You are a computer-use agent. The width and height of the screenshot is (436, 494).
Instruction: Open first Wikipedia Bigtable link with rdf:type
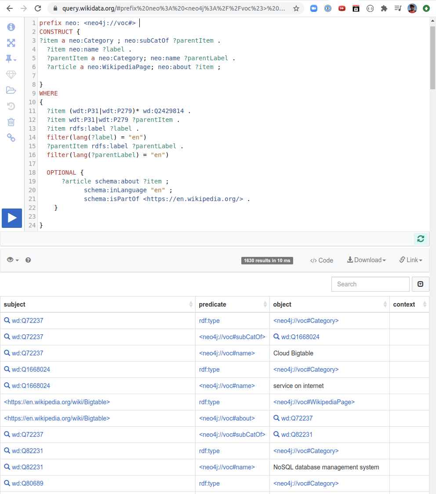(57, 403)
